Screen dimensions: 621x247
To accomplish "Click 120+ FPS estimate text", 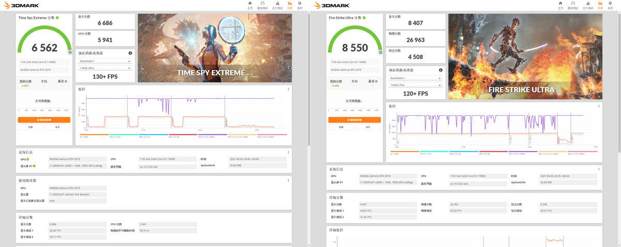I will coord(416,94).
